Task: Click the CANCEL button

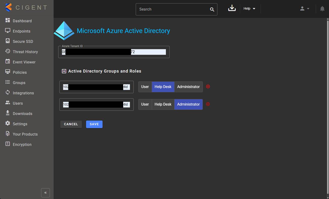Action: 71,124
